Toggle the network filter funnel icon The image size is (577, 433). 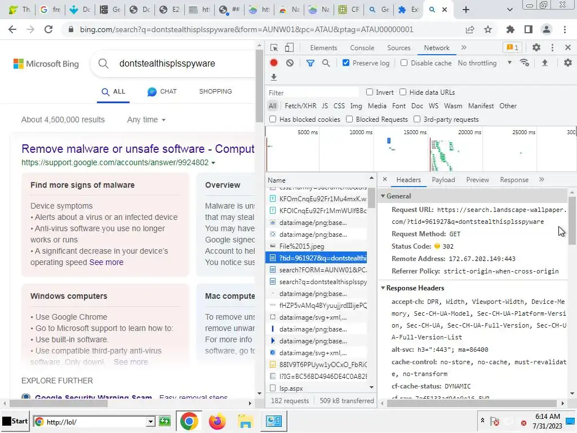click(310, 63)
